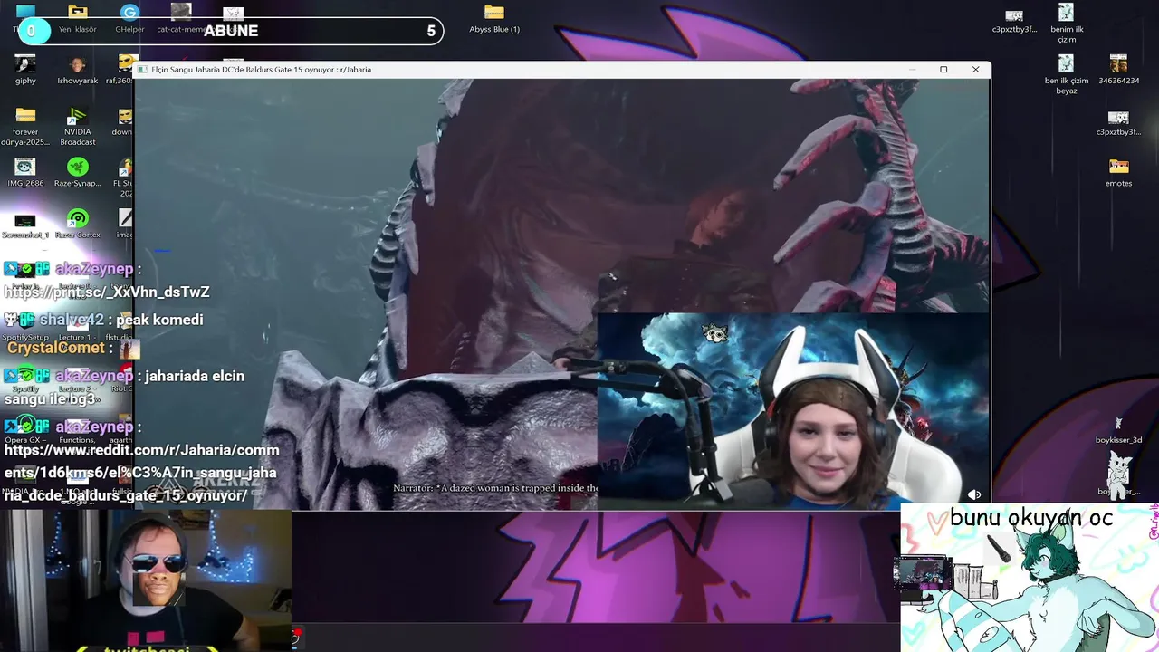Image resolution: width=1159 pixels, height=652 pixels.
Task: Open the benim ilk çizim image file
Action: coord(1067,24)
